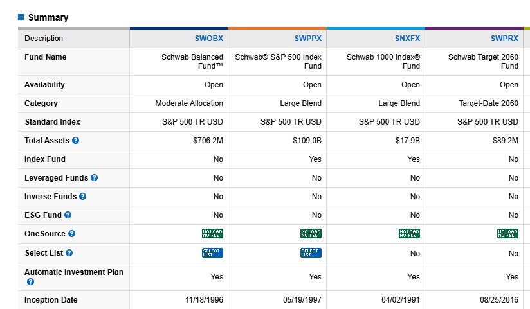Show help for Inverse Funds

click(x=83, y=196)
